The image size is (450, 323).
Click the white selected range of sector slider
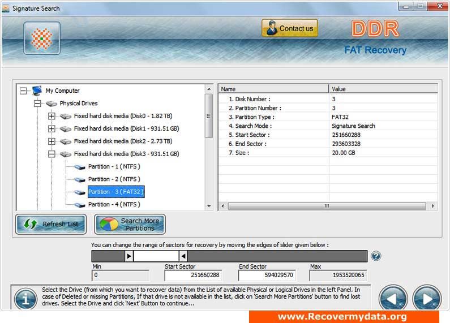pyautogui.click(x=156, y=256)
